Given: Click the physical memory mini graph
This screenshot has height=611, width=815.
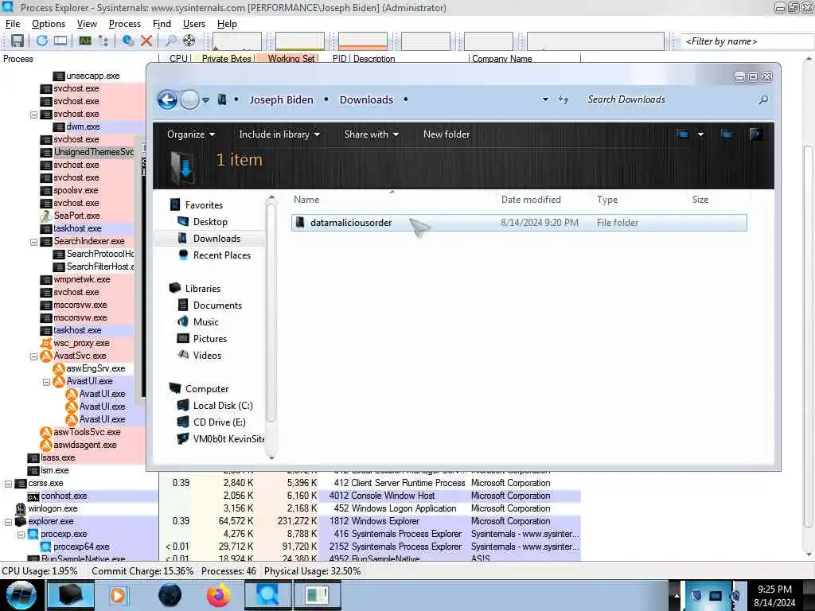Looking at the screenshot, I should tap(363, 41).
